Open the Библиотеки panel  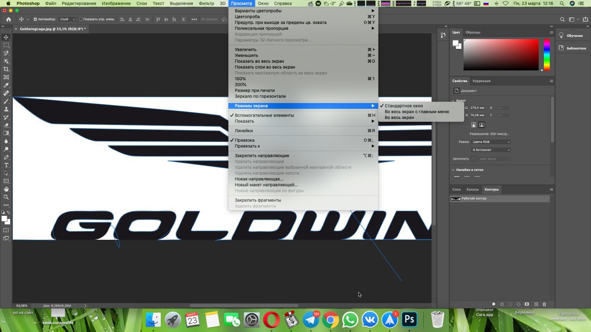pyautogui.click(x=574, y=48)
